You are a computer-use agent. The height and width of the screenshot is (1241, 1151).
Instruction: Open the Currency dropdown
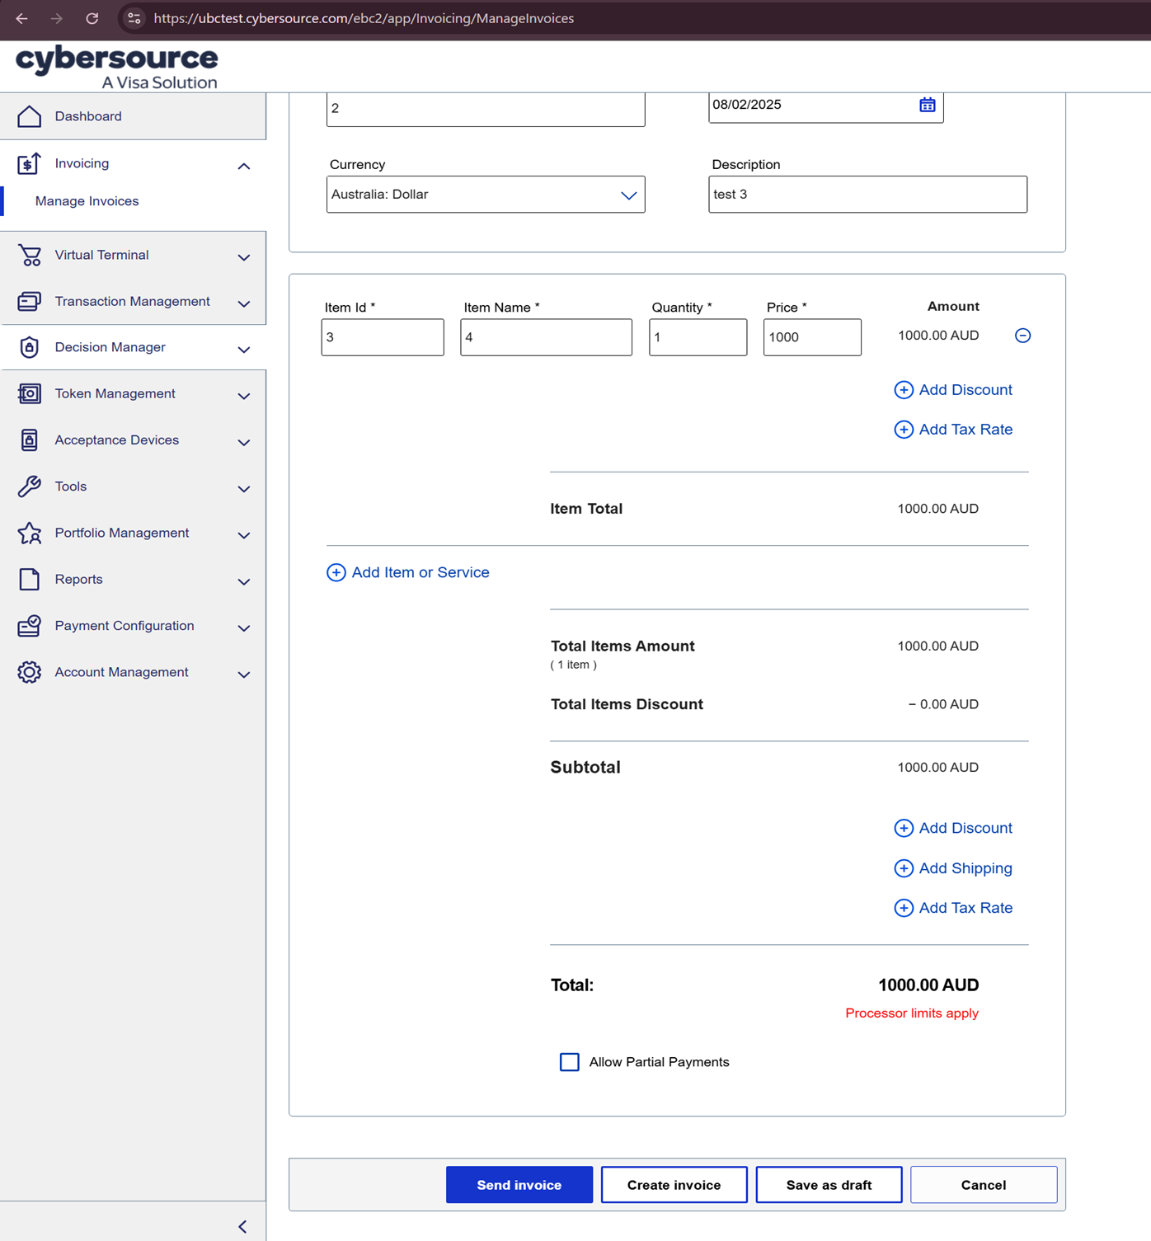point(485,195)
